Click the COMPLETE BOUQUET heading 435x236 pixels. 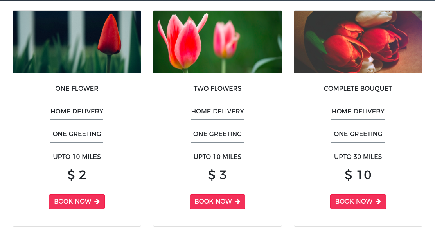point(358,88)
